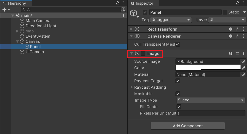247x134 pixels.
Task: Open the Image Color swatch
Action: tap(208, 68)
